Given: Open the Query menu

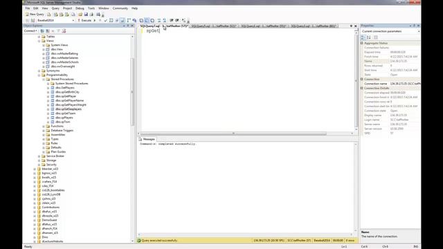Looking at the screenshot, I should (55, 8).
